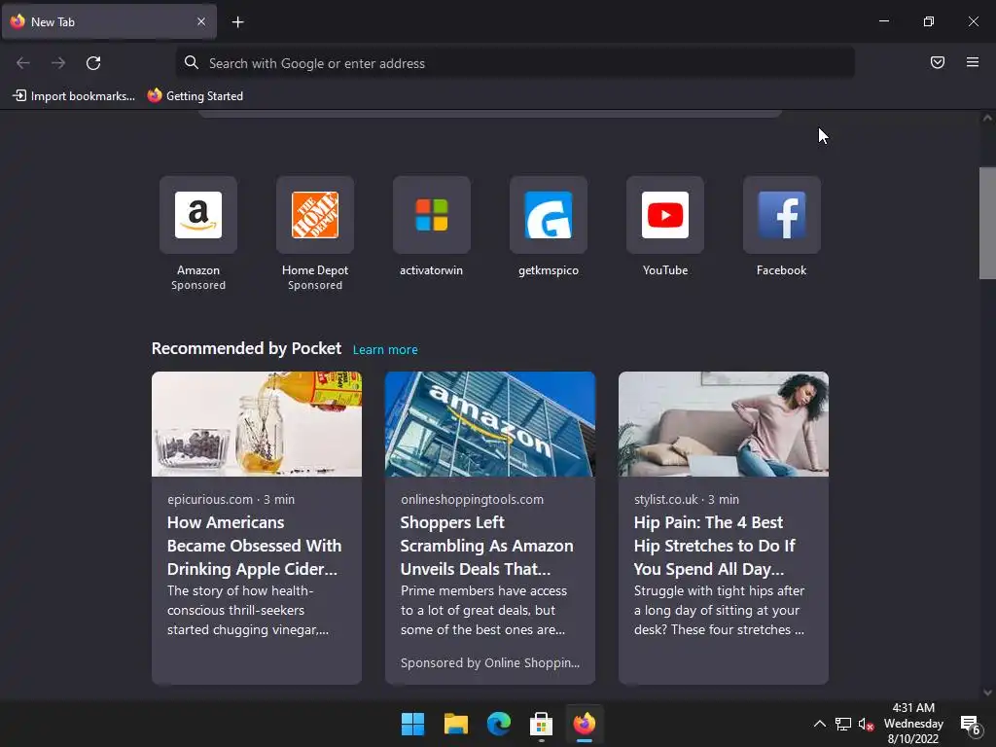Image resolution: width=996 pixels, height=747 pixels.
Task: Click the scrollbar up arrow
Action: pos(987,118)
